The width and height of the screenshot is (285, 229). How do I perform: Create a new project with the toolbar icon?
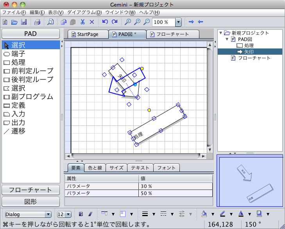(x=5, y=22)
